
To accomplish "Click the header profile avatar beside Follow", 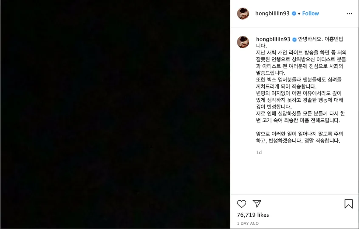I will [x=243, y=14].
